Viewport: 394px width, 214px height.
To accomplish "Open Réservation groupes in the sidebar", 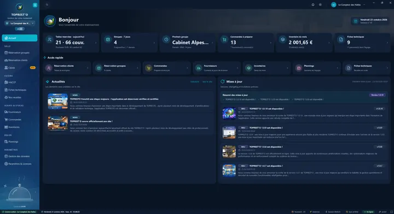I will [x=20, y=52].
